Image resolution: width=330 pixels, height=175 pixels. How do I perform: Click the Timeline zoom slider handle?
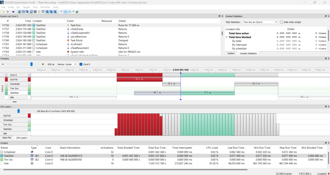point(32,64)
